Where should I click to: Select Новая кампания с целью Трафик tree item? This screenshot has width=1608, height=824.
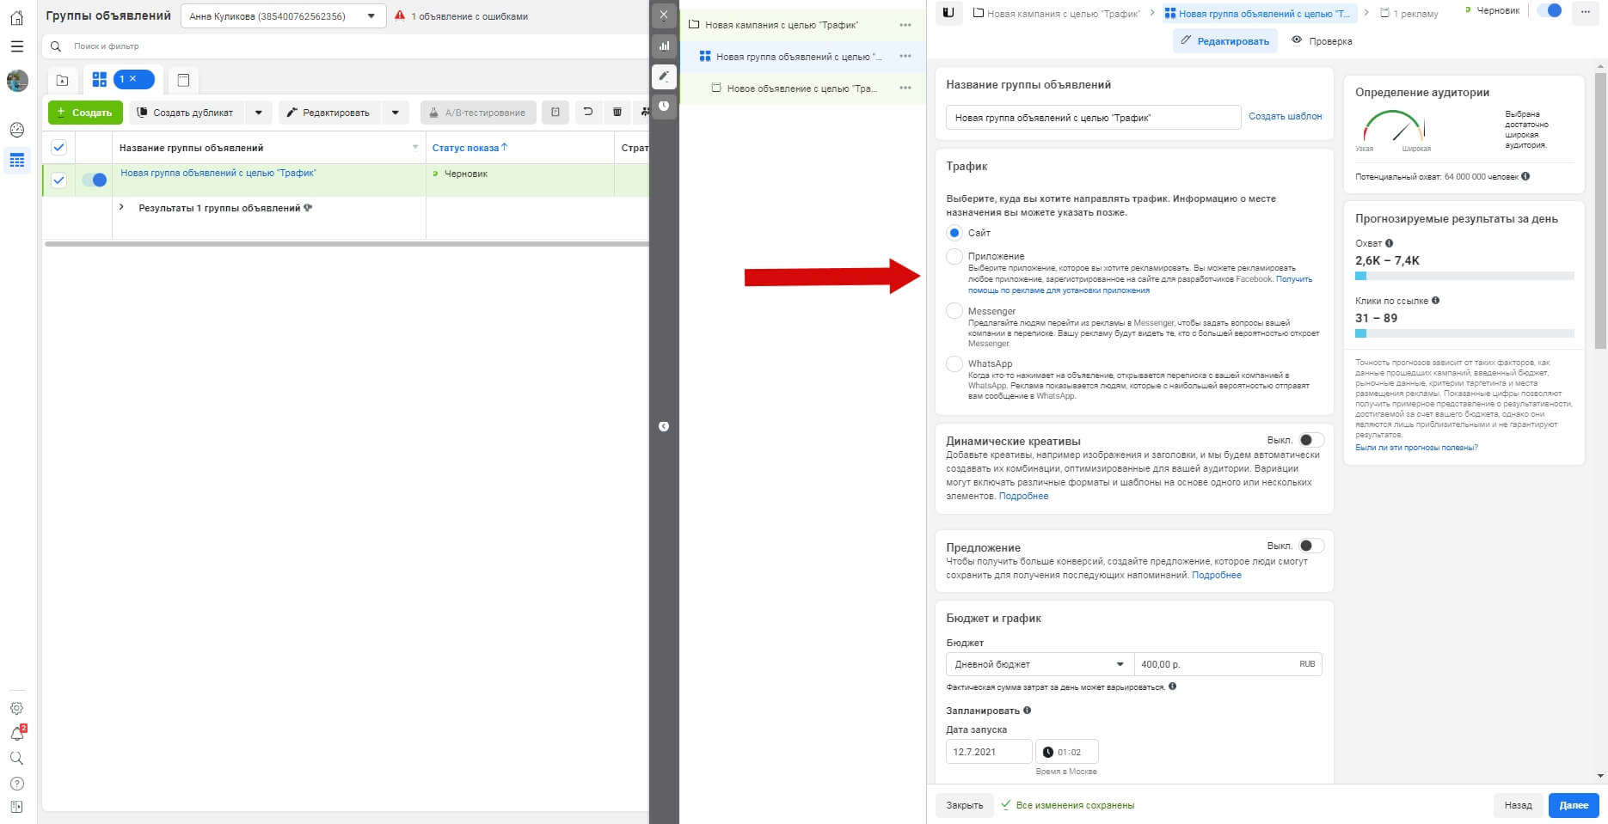pos(781,25)
